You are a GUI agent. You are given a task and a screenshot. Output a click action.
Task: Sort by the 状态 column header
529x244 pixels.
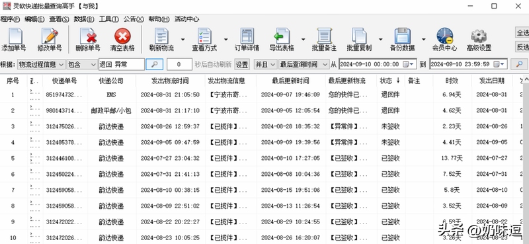click(390, 81)
